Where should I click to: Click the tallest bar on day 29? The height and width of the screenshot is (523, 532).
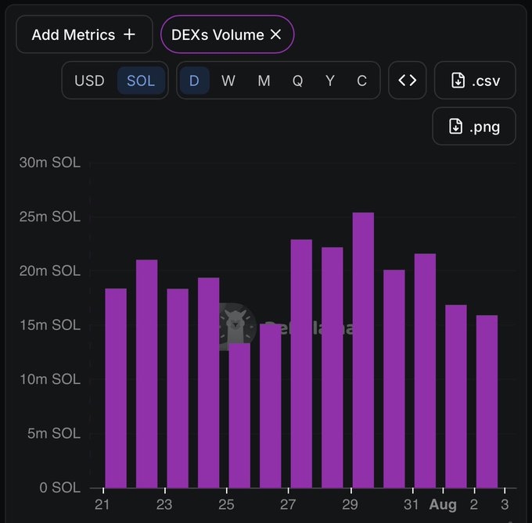click(x=363, y=350)
